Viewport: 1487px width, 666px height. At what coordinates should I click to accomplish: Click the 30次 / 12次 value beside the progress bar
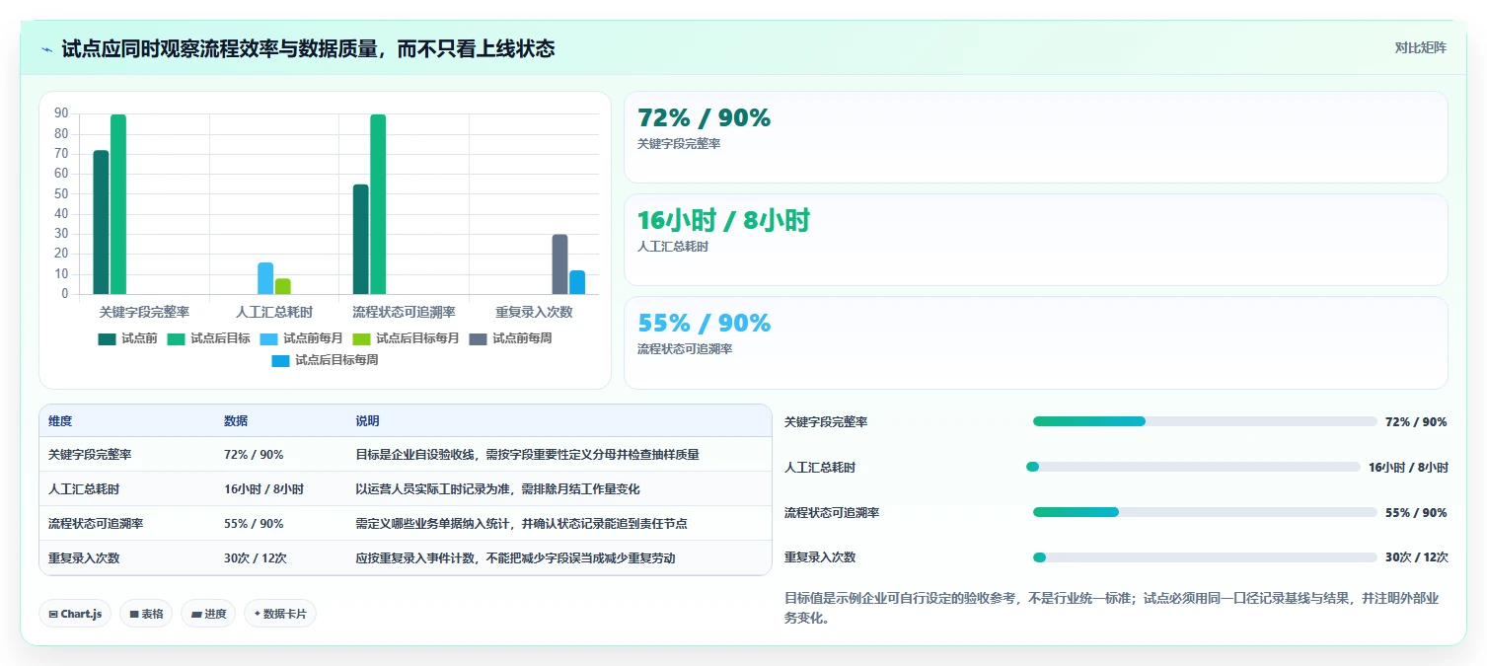[1416, 557]
